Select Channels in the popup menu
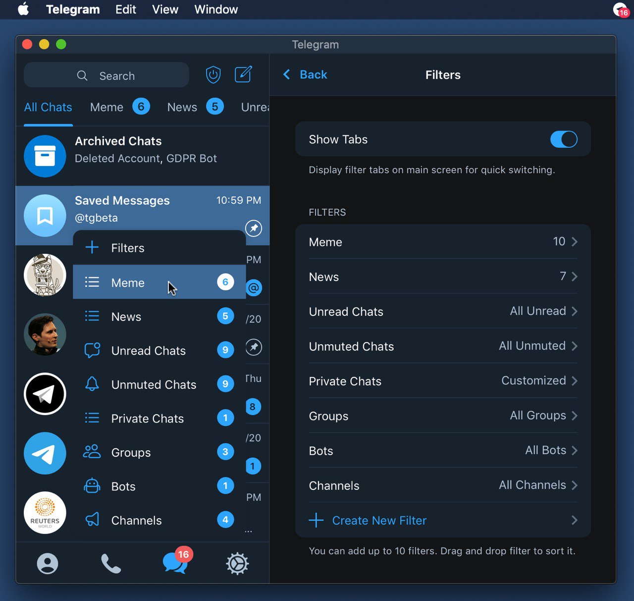The height and width of the screenshot is (601, 634). (159, 520)
